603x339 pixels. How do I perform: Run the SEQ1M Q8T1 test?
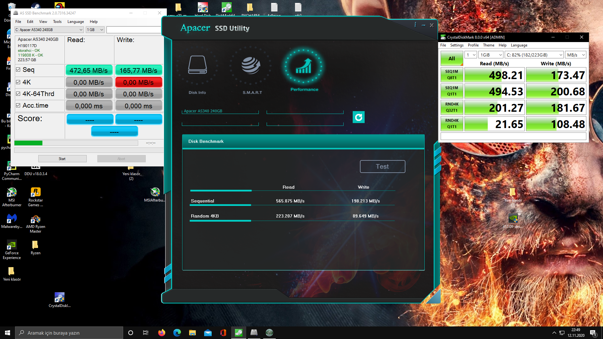(x=452, y=75)
